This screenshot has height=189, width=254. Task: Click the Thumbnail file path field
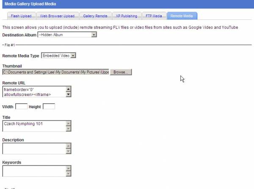click(56, 72)
